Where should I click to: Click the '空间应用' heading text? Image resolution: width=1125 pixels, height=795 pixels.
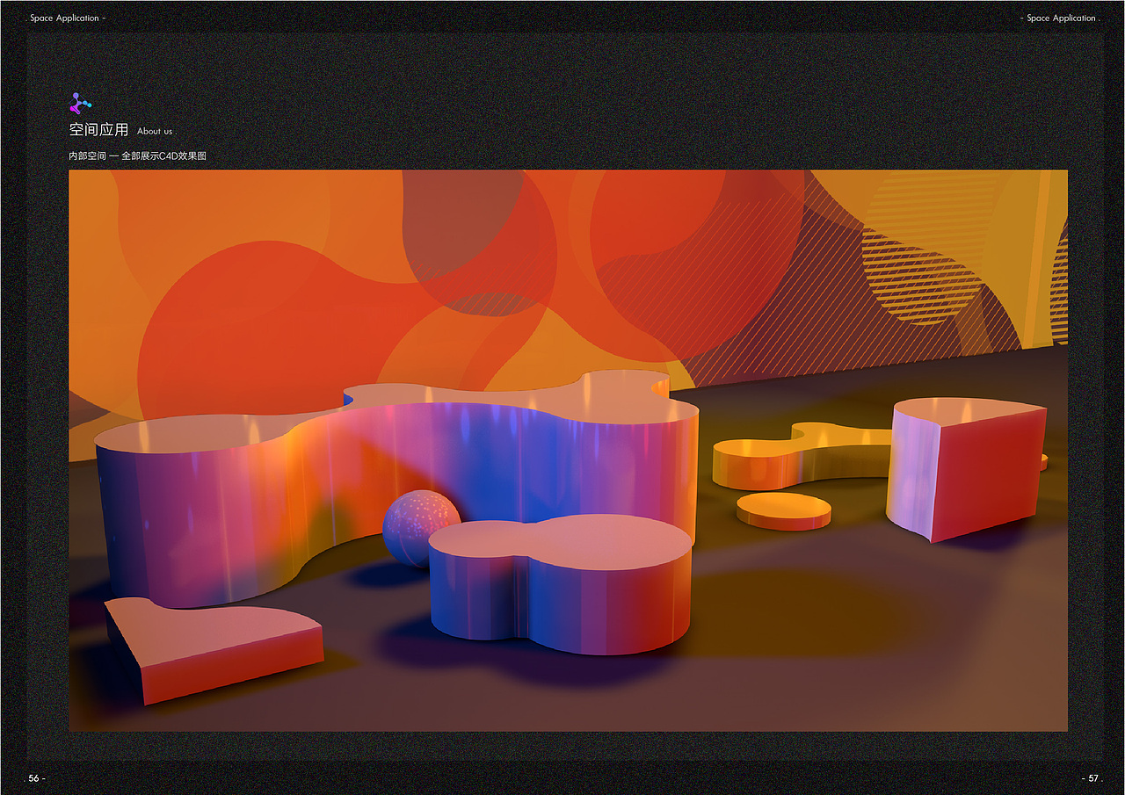coord(99,130)
